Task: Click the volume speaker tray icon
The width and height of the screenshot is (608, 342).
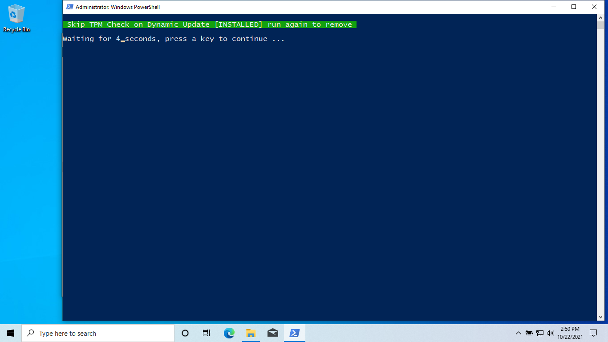Action: tap(550, 333)
